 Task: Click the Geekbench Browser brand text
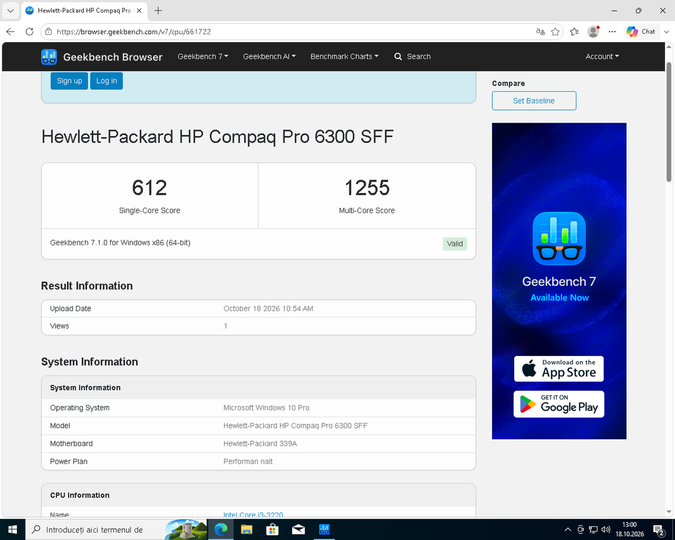[112, 57]
